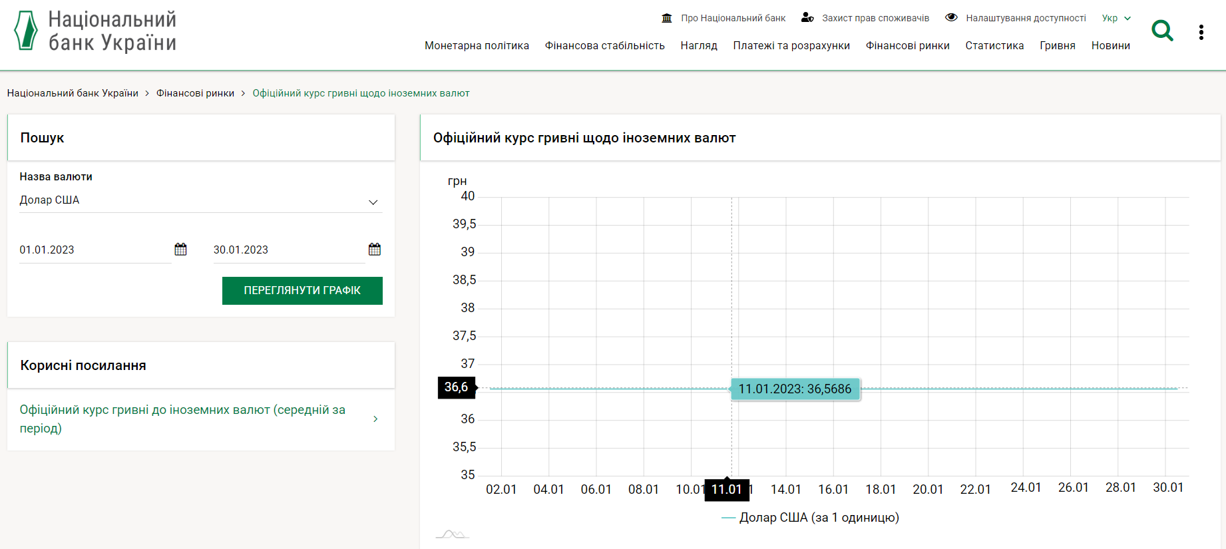Open 'Платежі та розрахунки' menu
This screenshot has width=1226, height=549.
pos(791,46)
